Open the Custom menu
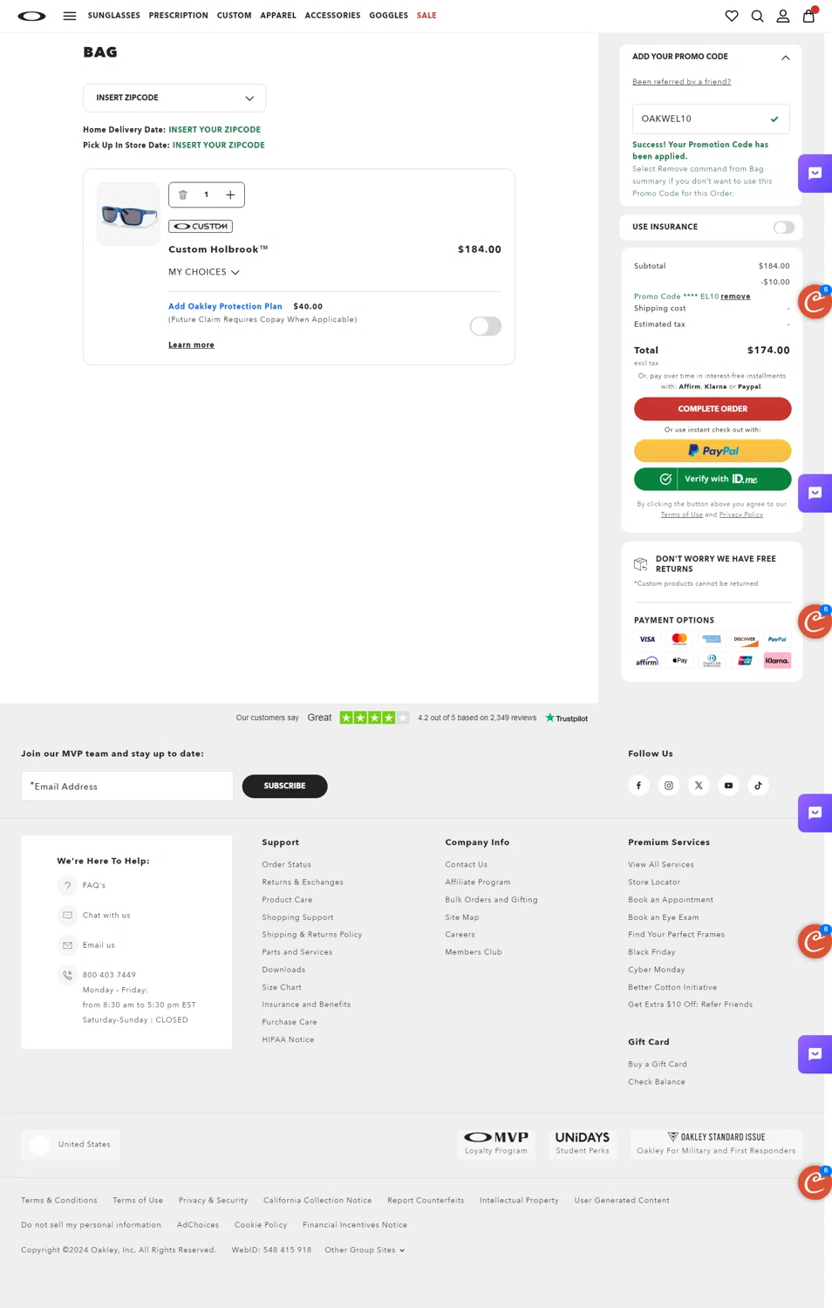Image resolution: width=832 pixels, height=1308 pixels. point(234,16)
